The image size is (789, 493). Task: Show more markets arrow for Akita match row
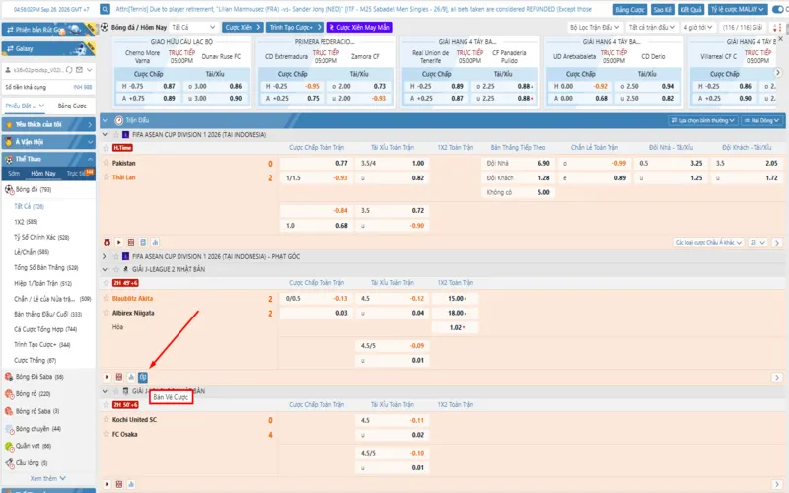coord(777,378)
